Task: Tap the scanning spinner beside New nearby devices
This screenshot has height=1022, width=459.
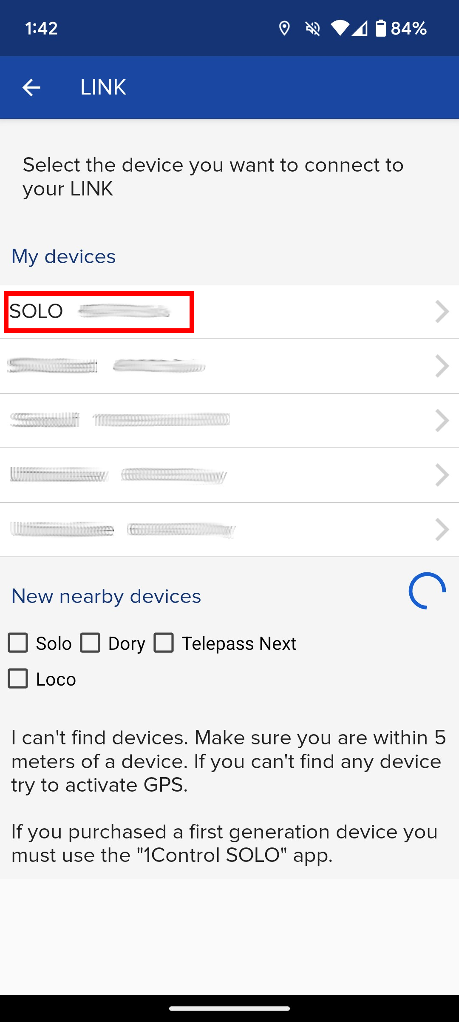Action: coord(427,591)
